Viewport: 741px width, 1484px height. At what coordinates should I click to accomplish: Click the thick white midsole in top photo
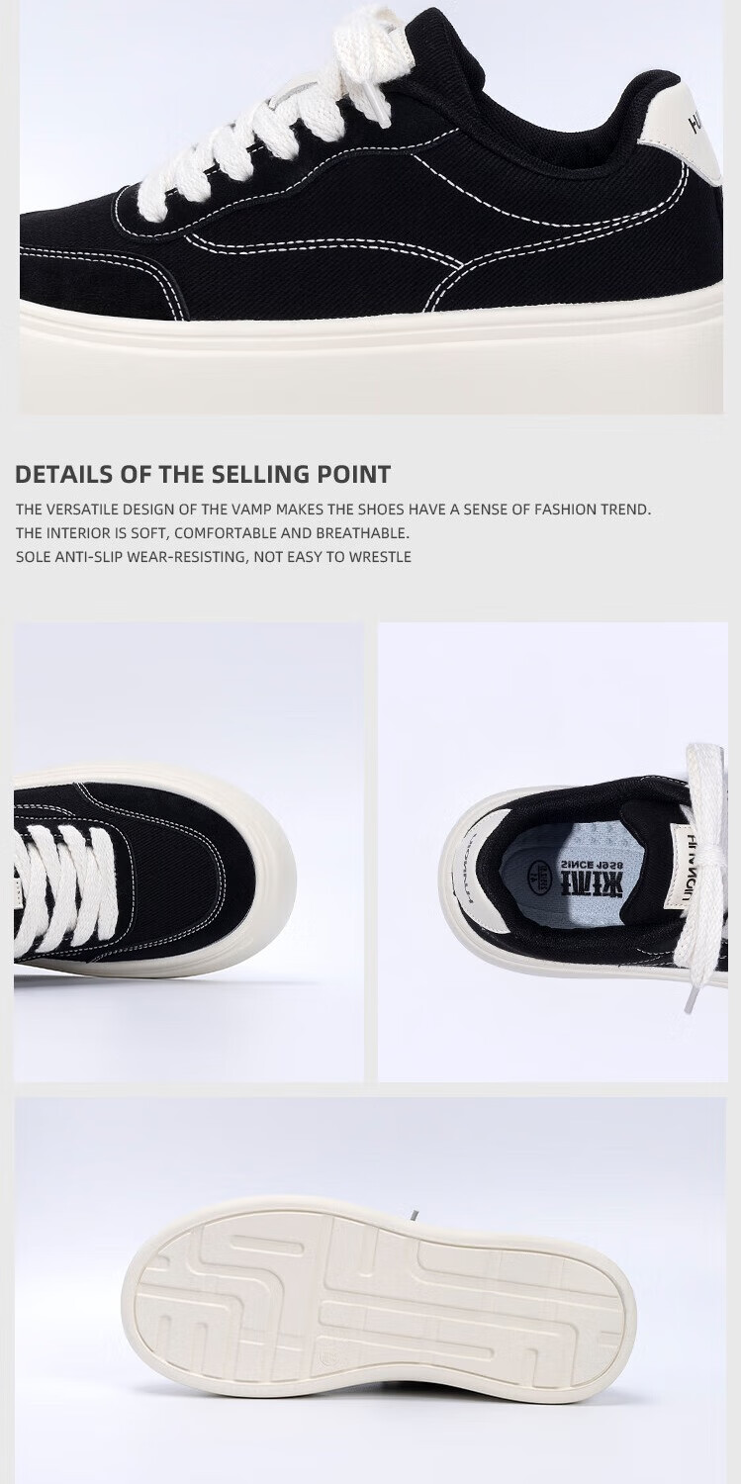tap(371, 358)
